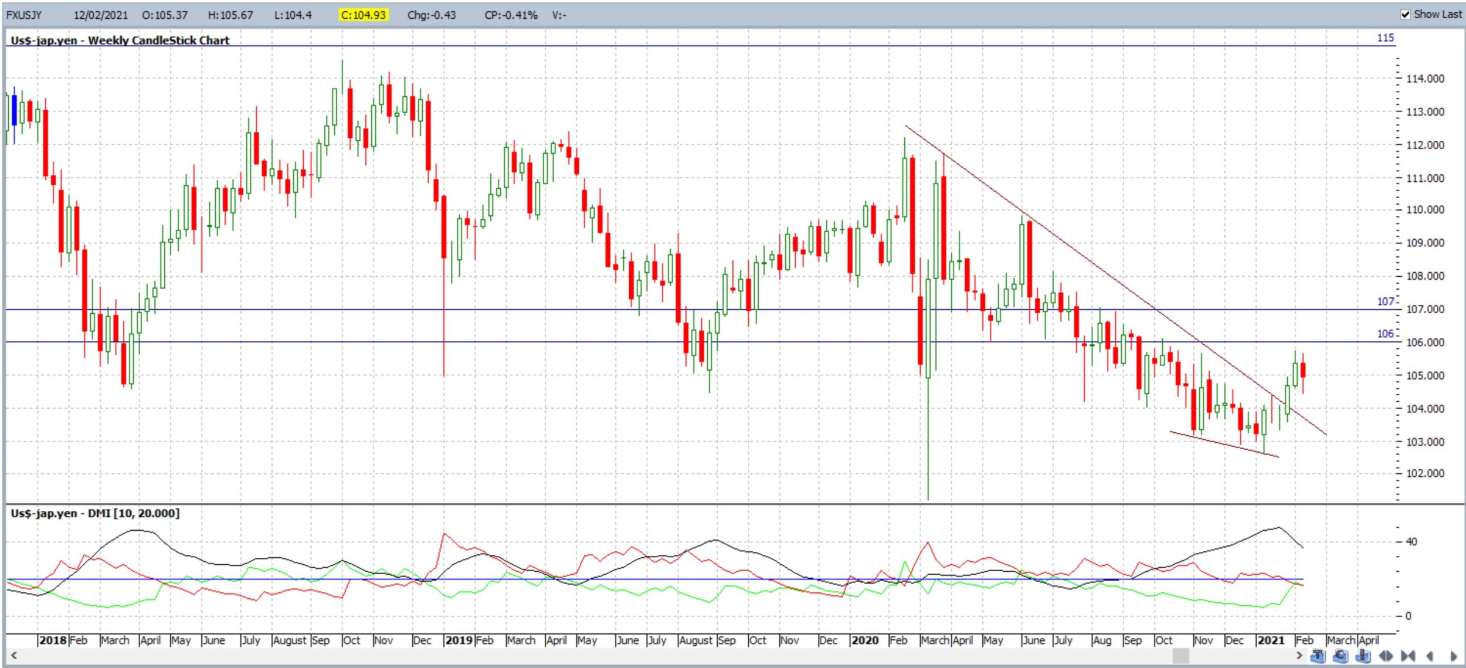This screenshot has height=668, width=1466.
Task: Click the April 2021 label at the axis end
Action: click(x=1369, y=640)
